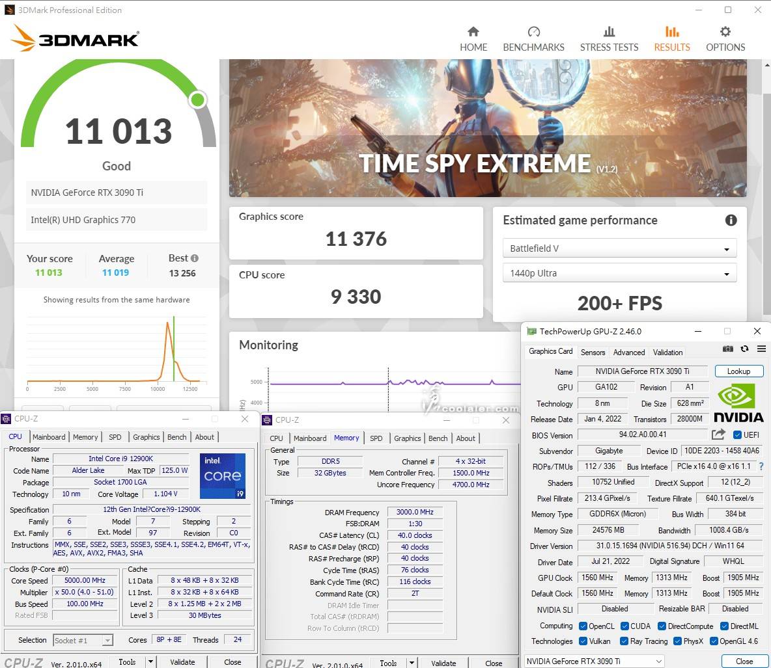This screenshot has width=771, height=668.
Task: Click info icon in Estimated game performance
Action: (x=731, y=220)
